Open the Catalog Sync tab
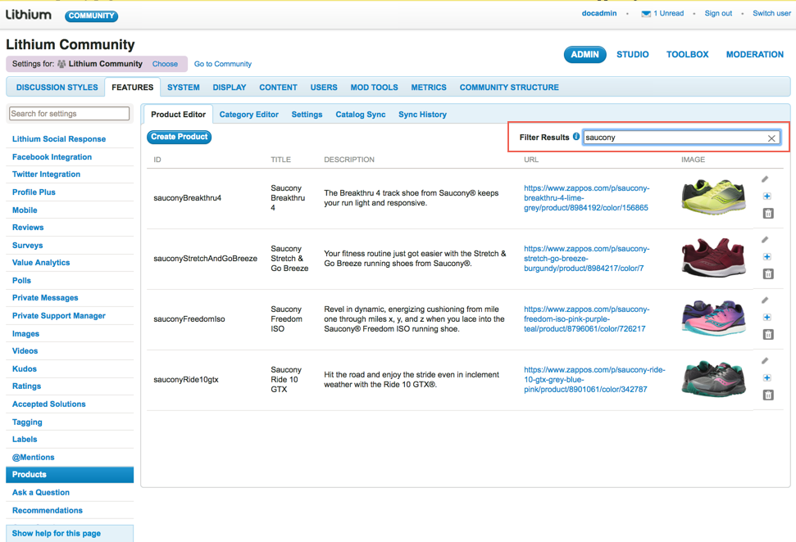This screenshot has height=542, width=796. coord(361,115)
